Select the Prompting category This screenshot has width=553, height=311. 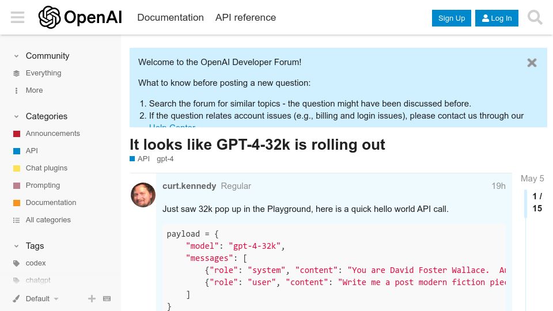point(43,185)
